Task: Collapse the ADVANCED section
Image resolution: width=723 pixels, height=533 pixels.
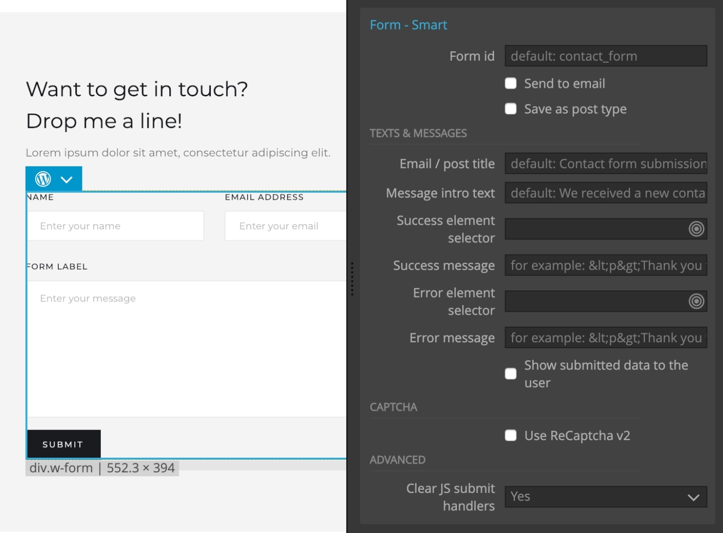Action: point(398,459)
